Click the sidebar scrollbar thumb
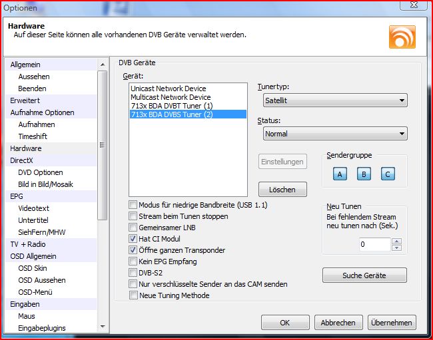The width and height of the screenshot is (433, 340). tap(103, 145)
